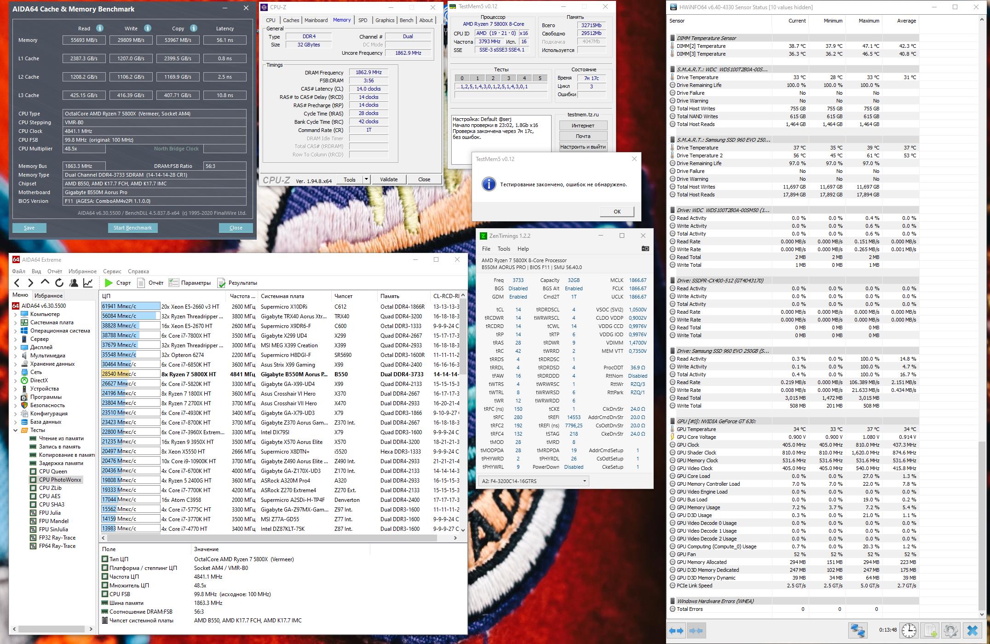Image resolution: width=990 pixels, height=644 pixels.
Task: Open HWiNFO sensor settings gear icon
Action: click(950, 630)
